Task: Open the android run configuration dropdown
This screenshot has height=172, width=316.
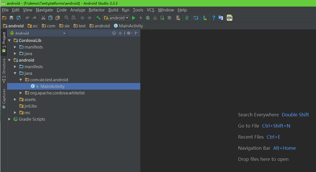Action: (116, 18)
